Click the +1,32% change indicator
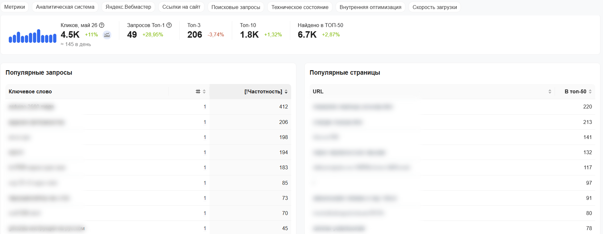This screenshot has height=234, width=603. click(x=273, y=35)
